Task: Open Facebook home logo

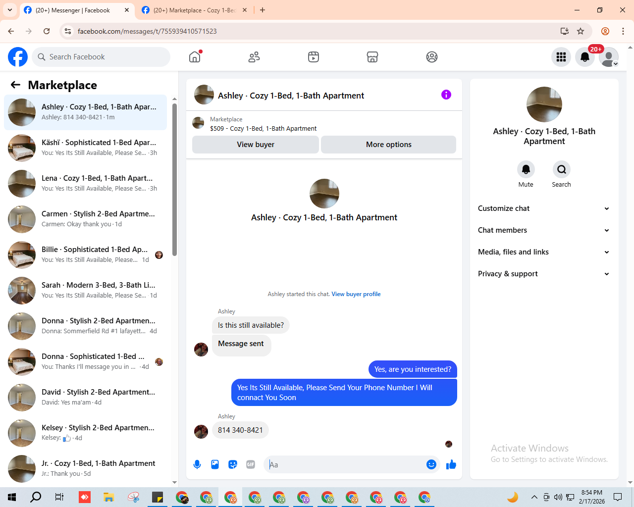Action: (x=18, y=57)
